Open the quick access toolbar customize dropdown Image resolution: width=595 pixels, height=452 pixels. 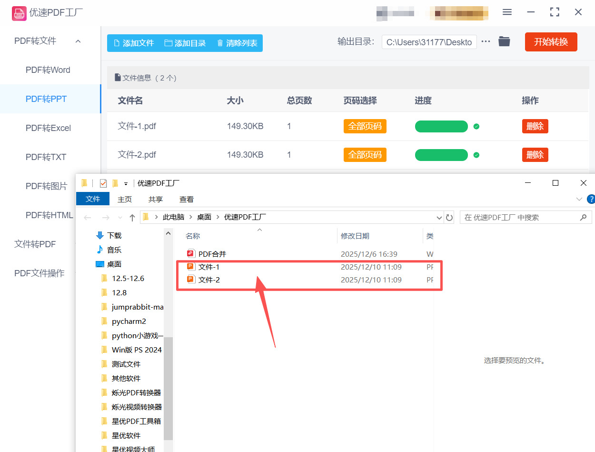point(126,184)
